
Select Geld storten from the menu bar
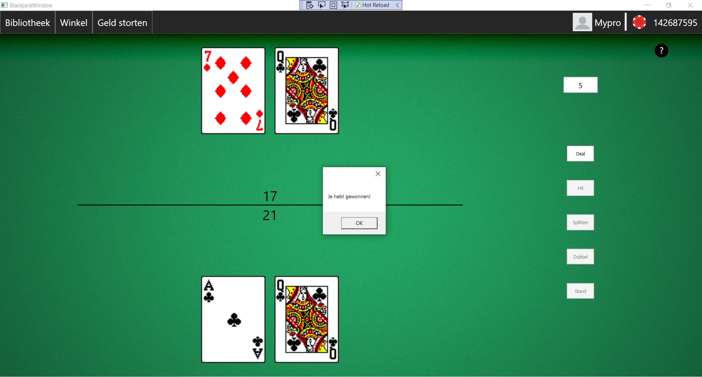(x=122, y=22)
